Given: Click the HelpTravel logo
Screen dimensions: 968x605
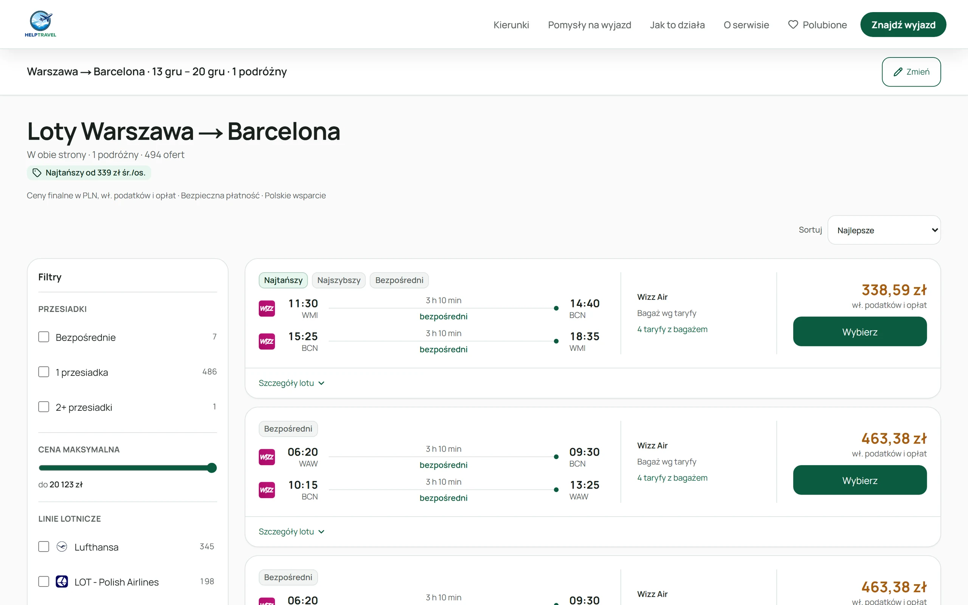Looking at the screenshot, I should (40, 24).
